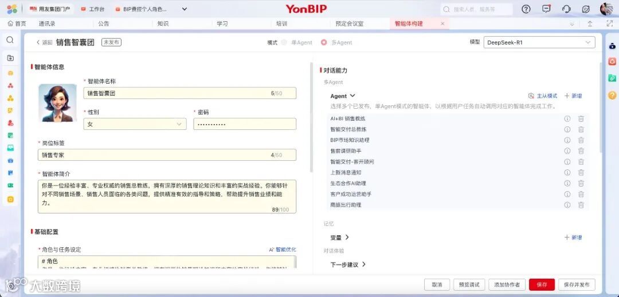Delete the 商旅出行助理 agent
Screen dimensions: 619x297
[581, 205]
